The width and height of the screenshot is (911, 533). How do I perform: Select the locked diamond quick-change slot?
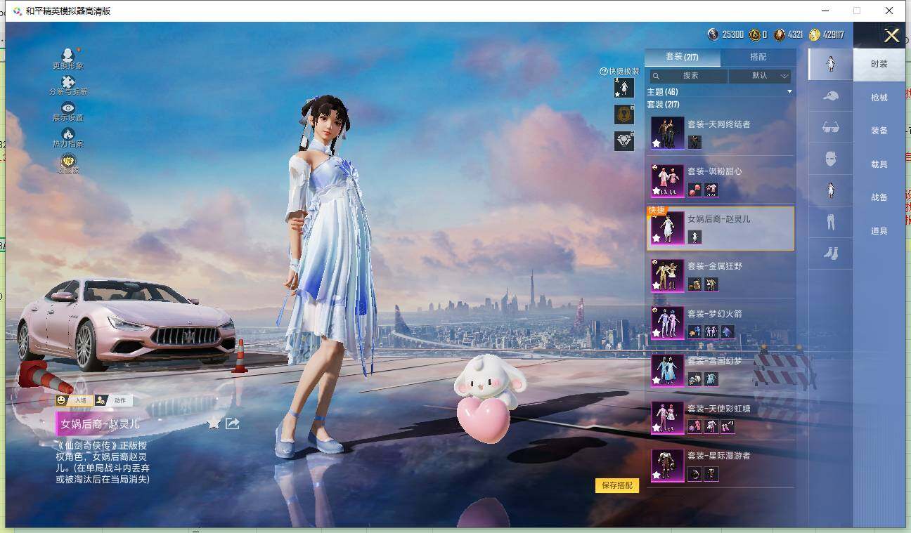tap(624, 140)
